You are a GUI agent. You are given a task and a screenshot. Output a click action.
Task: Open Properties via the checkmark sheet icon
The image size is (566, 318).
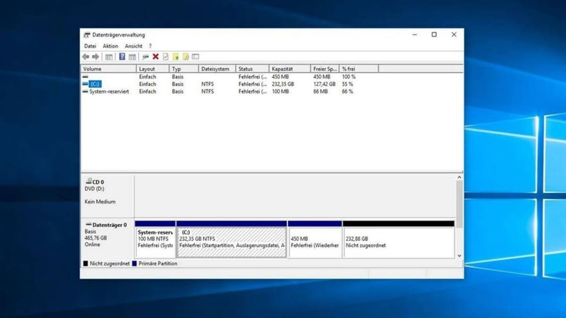point(165,57)
